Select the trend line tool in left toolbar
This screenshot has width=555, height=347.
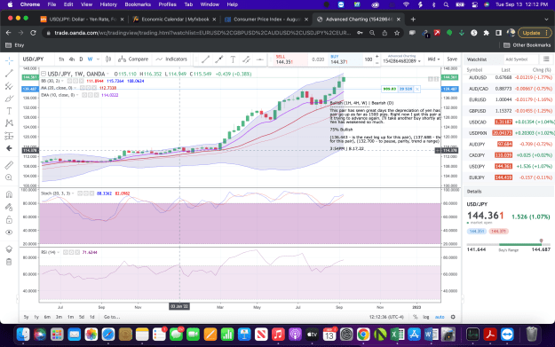click(x=9, y=74)
